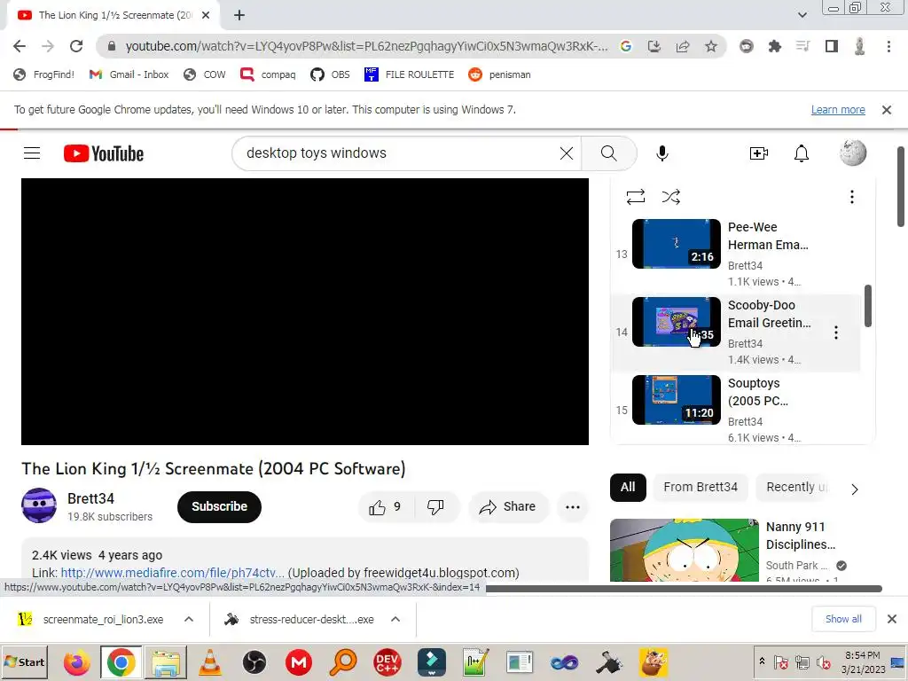Open the account avatar menu
Screen dimensions: 908x681
853,153
